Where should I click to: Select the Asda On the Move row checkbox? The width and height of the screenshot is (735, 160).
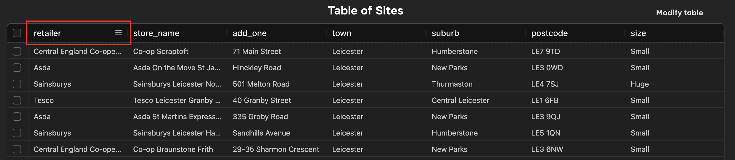point(17,68)
